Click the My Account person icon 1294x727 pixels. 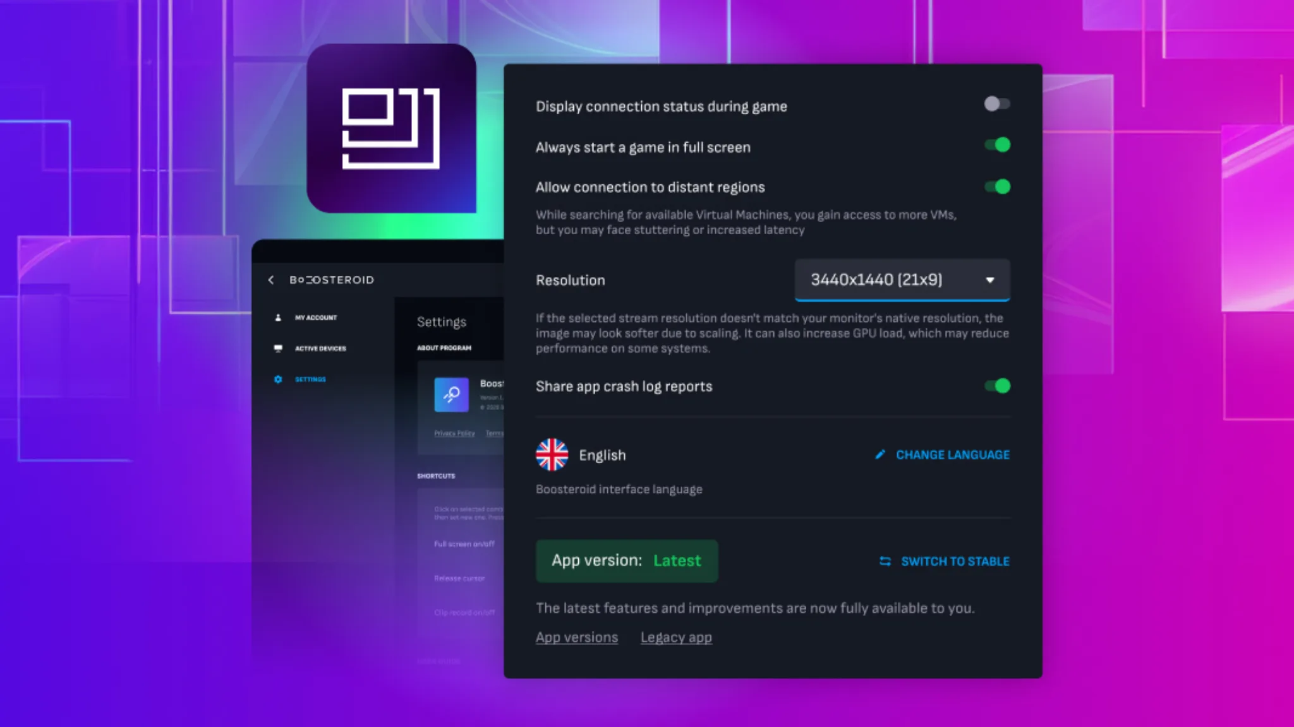click(278, 317)
